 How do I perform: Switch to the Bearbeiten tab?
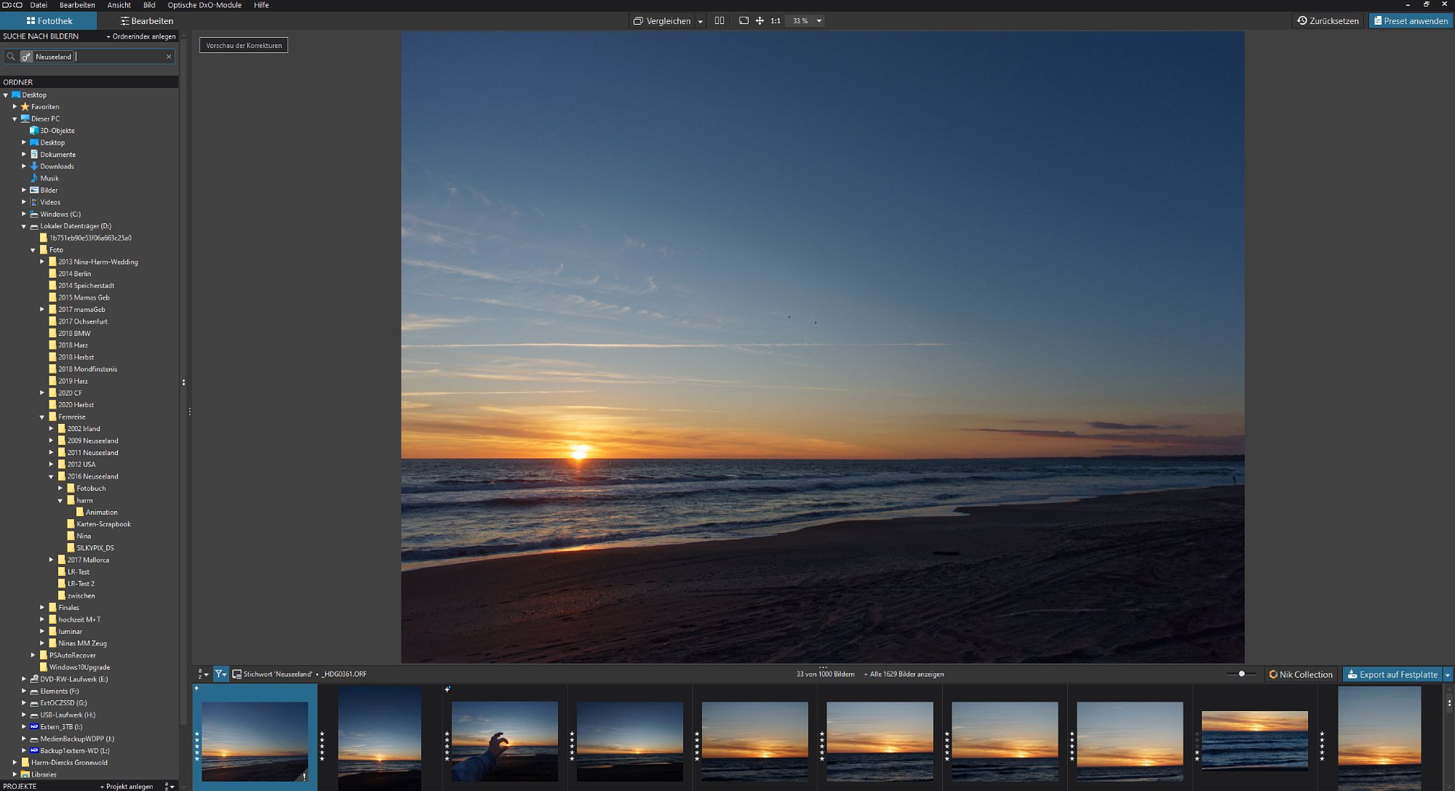146,21
